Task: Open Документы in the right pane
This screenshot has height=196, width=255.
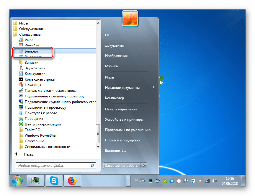Action: [114, 45]
